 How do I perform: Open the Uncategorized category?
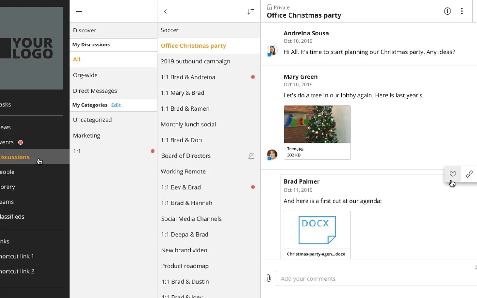point(113,120)
